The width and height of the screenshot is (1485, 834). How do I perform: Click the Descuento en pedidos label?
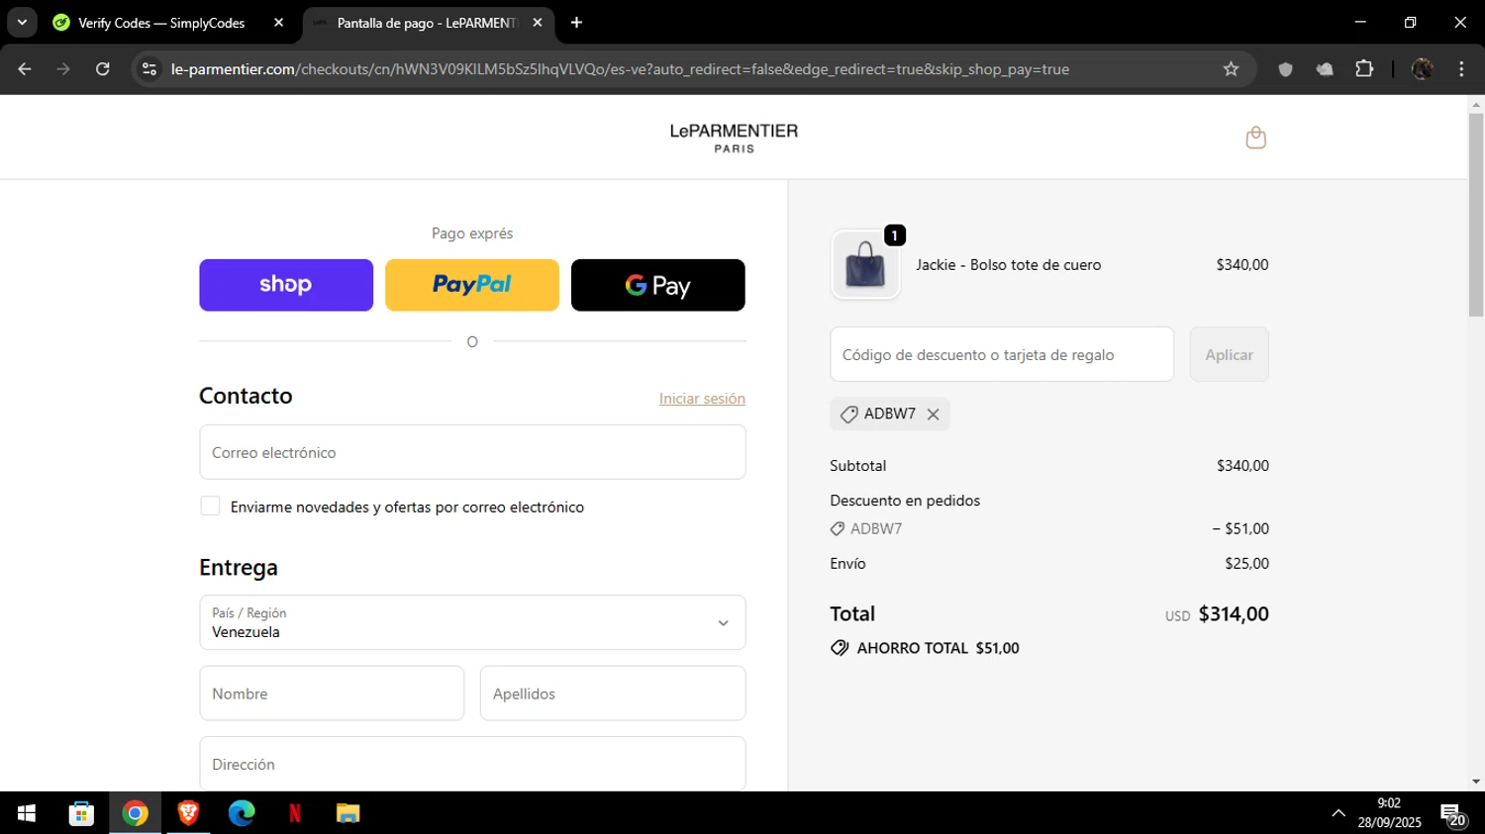(x=905, y=501)
